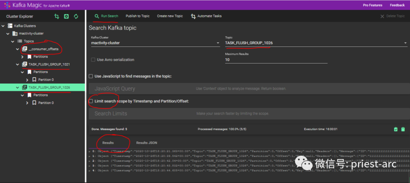
Task: Click the Maximum Results input field
Action: click(276, 60)
